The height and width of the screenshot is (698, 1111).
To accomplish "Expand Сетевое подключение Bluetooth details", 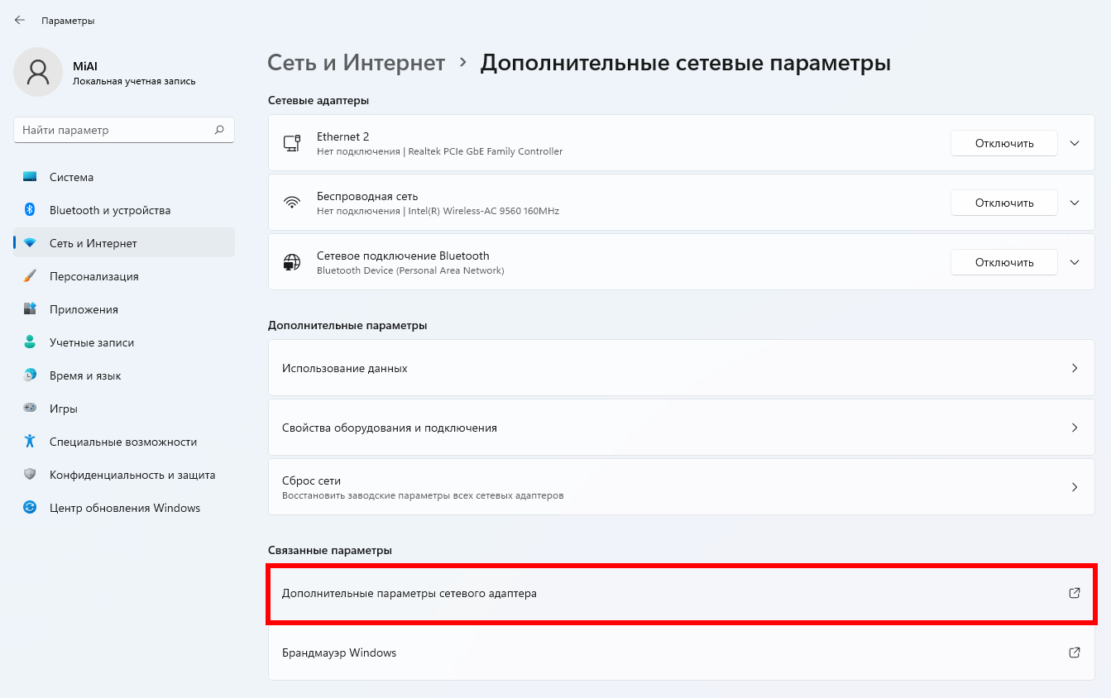I will point(1075,262).
